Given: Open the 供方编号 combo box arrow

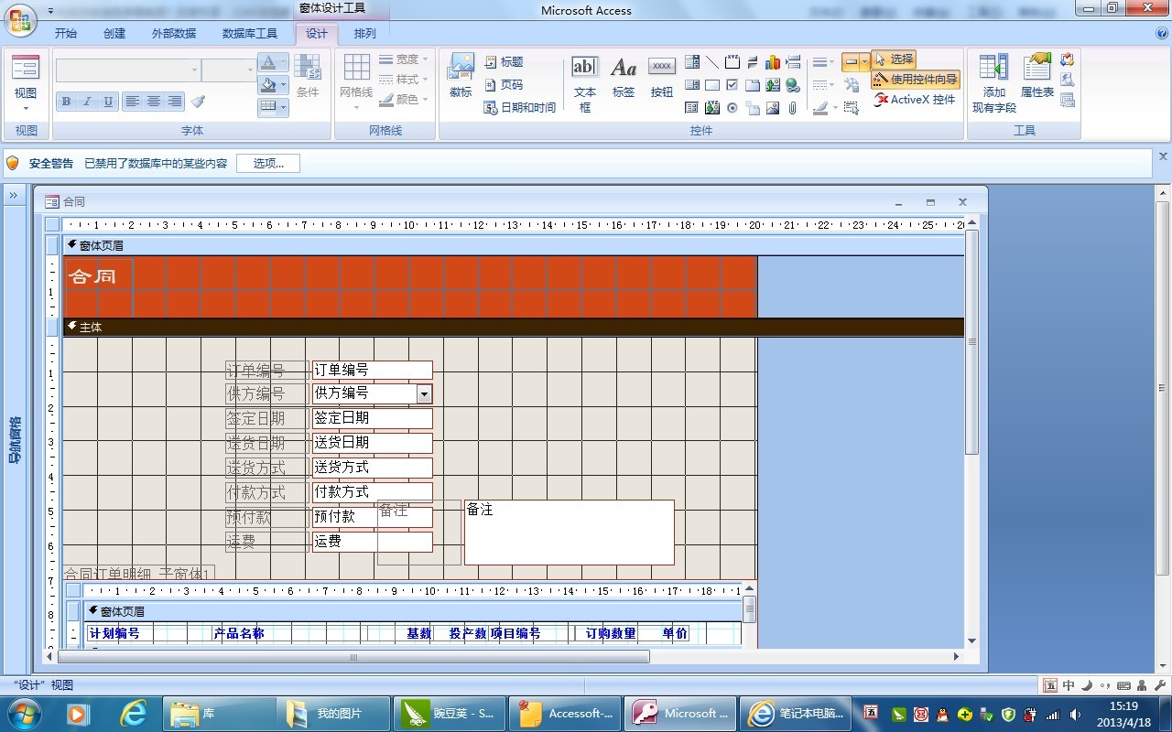Looking at the screenshot, I should click(424, 393).
